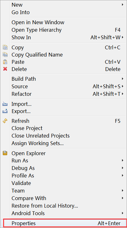
Task: Select Properties menu entry
Action: [x=64, y=223]
